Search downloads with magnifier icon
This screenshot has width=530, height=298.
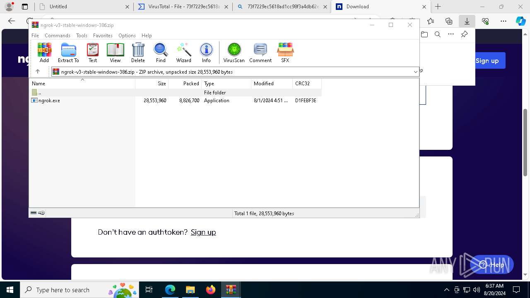click(x=438, y=34)
